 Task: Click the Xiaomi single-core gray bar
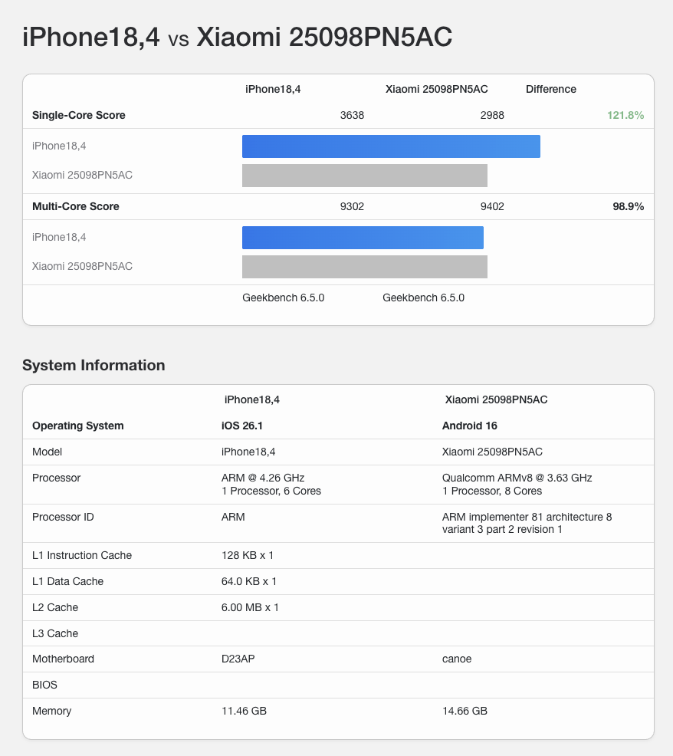coord(365,176)
